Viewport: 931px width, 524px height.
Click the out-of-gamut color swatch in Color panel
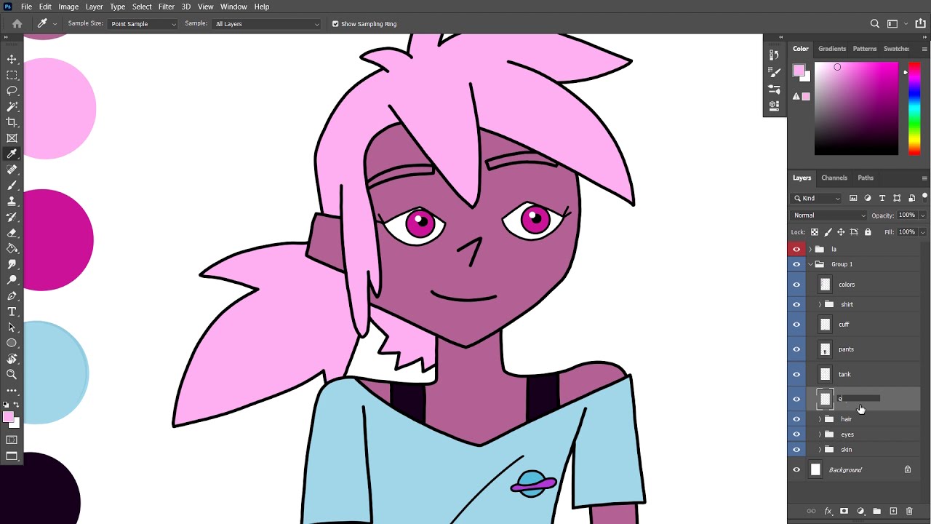tap(806, 96)
